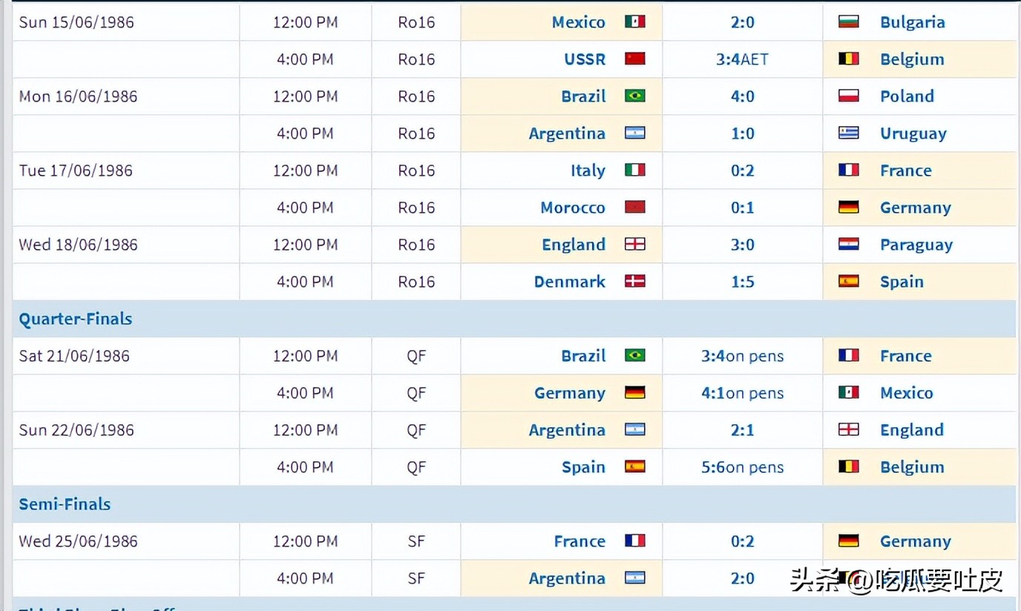The image size is (1021, 611).
Task: Click the Uruguay flag icon
Action: pyautogui.click(x=849, y=133)
